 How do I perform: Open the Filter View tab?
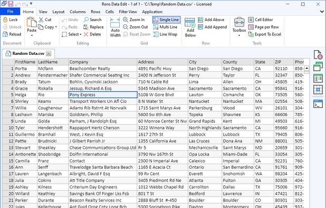tap(128, 12)
